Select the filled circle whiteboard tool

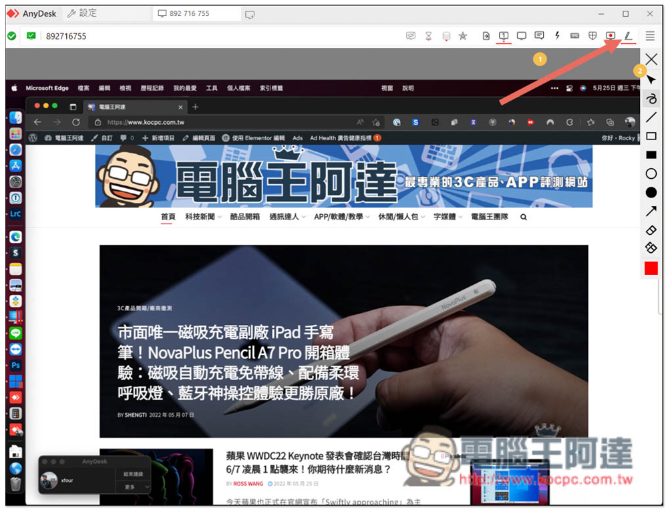[x=651, y=192]
